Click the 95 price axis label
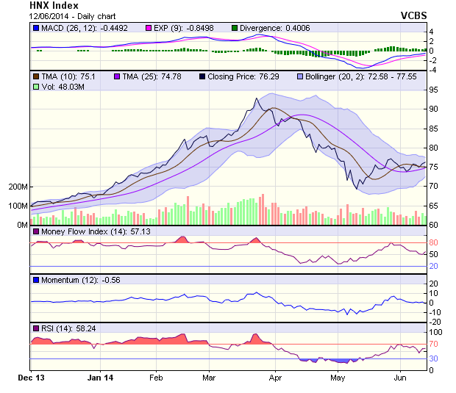Image resolution: width=456 pixels, height=393 pixels. (435, 90)
